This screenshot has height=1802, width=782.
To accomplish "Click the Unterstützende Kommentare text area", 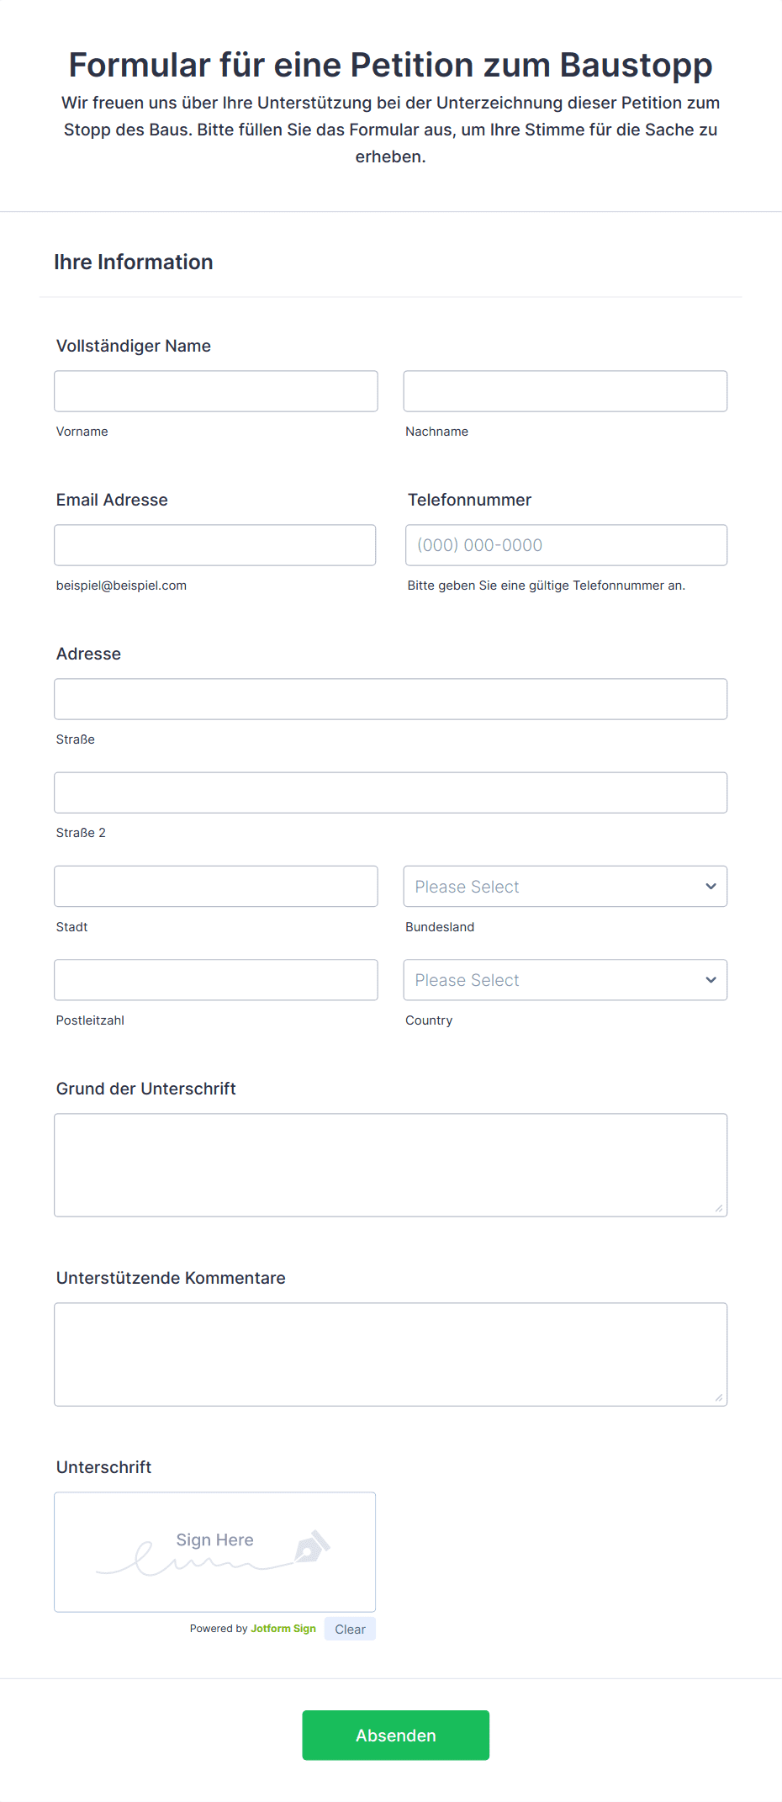I will coord(390,1354).
